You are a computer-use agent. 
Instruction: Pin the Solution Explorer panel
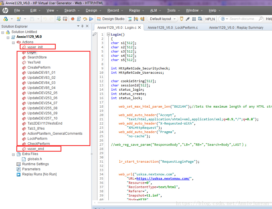click(83, 26)
